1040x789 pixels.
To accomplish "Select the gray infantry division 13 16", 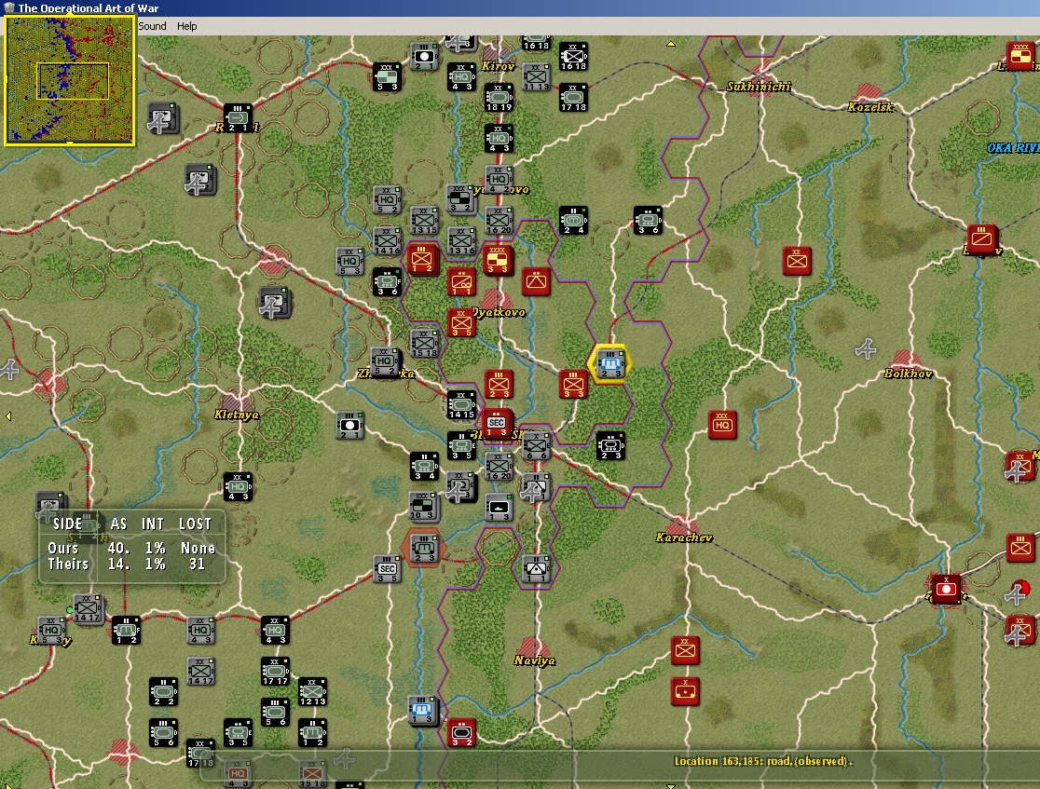I will [461, 240].
